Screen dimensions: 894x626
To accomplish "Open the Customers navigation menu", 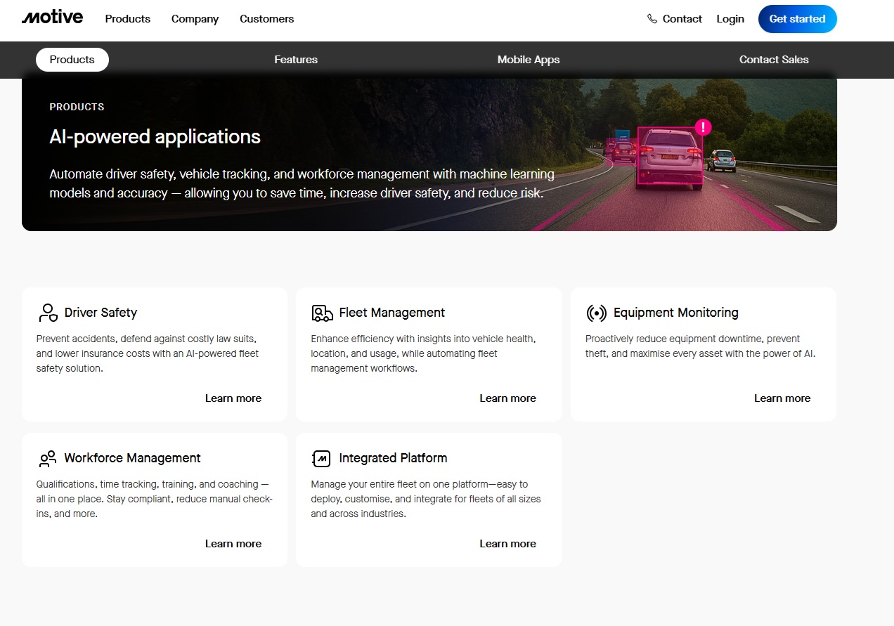I will [x=266, y=19].
